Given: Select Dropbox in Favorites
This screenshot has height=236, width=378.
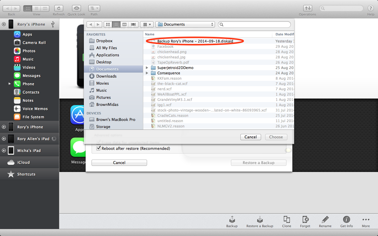Looking at the screenshot, I should pyautogui.click(x=101, y=41).
